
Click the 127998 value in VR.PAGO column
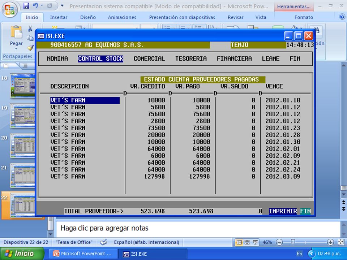[200, 177]
